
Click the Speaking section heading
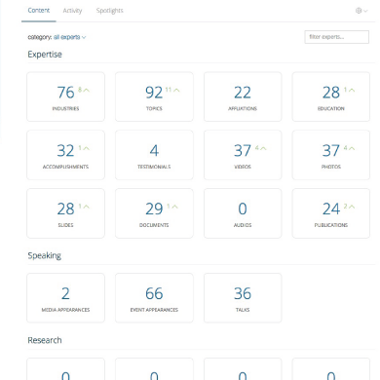pyautogui.click(x=45, y=255)
